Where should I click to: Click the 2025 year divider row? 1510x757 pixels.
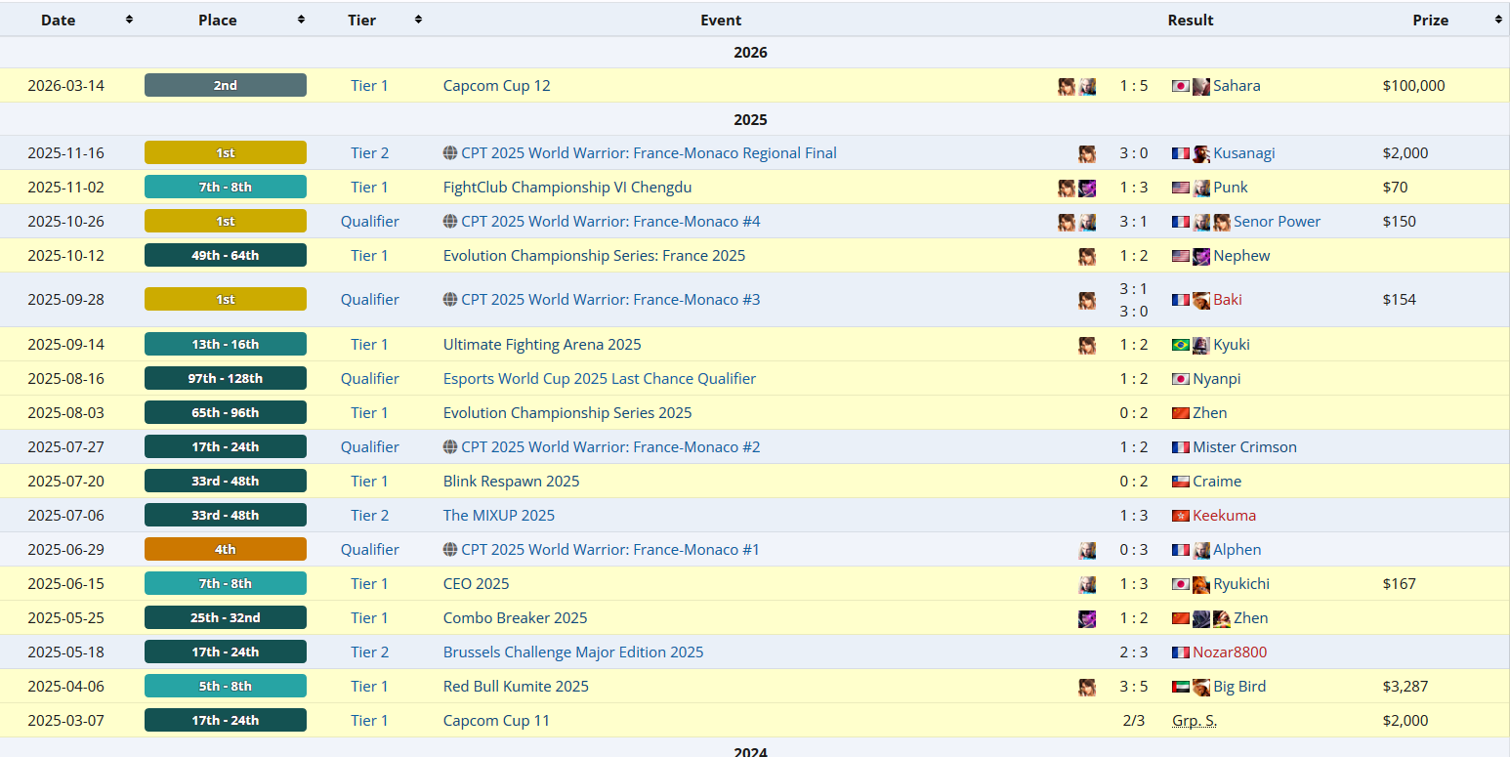point(755,119)
